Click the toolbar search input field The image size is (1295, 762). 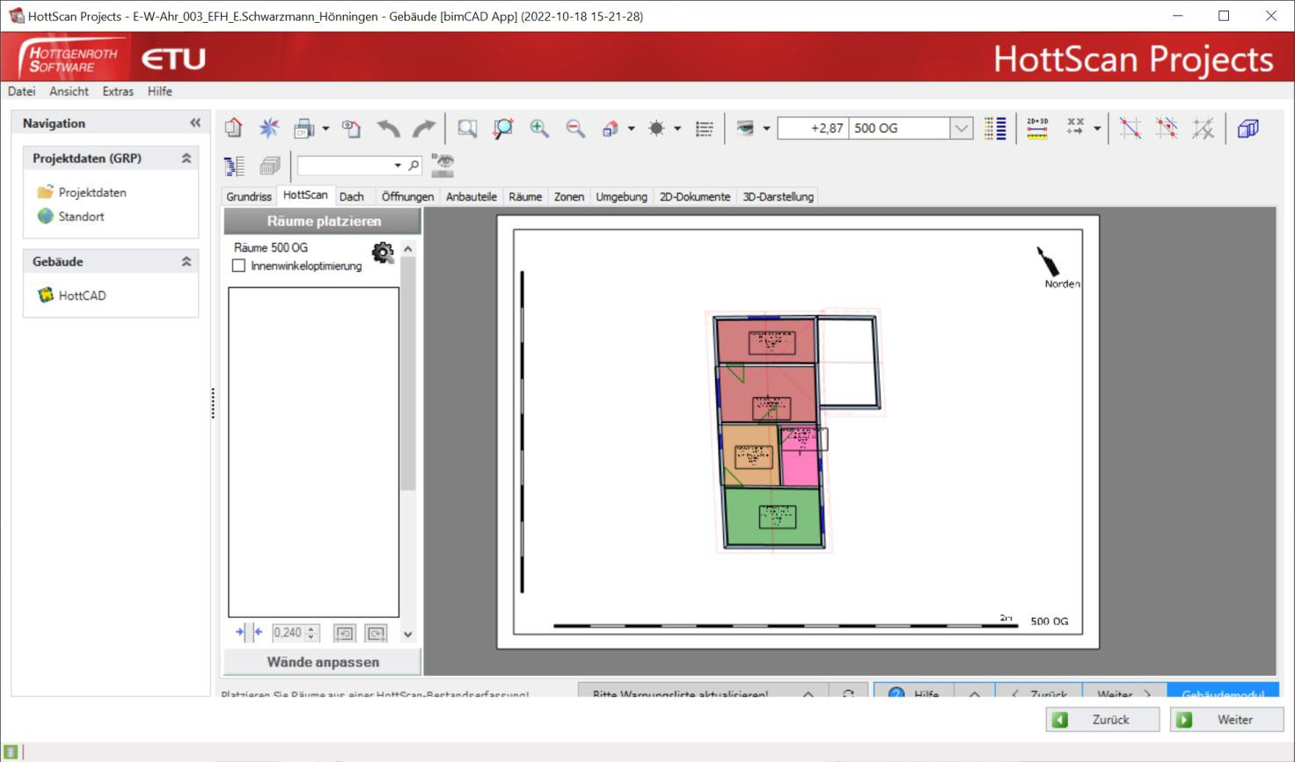pyautogui.click(x=345, y=165)
